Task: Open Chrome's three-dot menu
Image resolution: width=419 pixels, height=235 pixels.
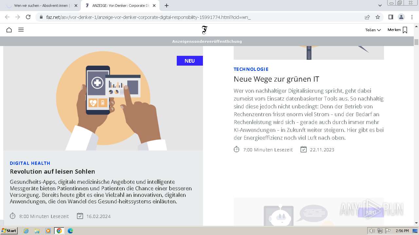Action: coord(411,17)
